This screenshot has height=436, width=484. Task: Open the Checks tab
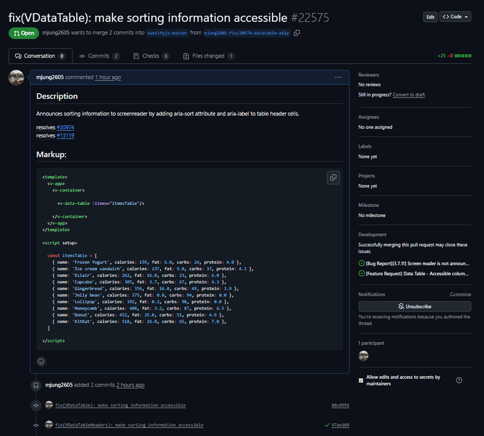point(151,56)
